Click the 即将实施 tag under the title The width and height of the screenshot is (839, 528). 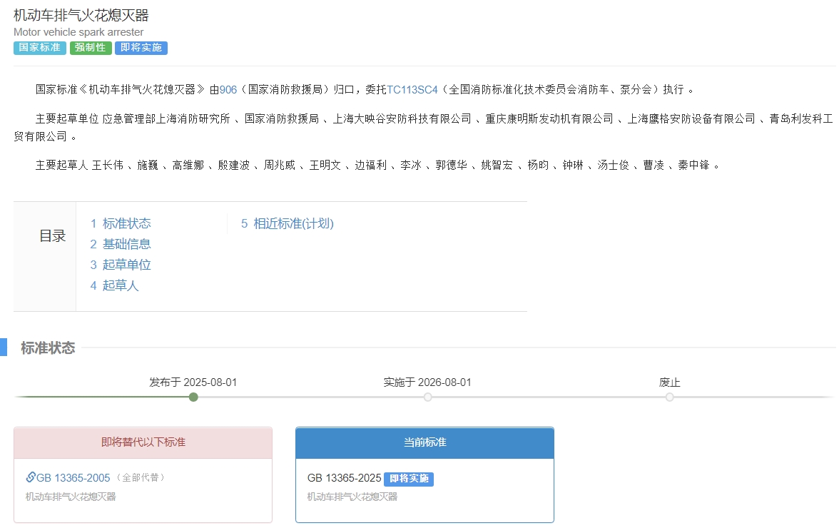(x=141, y=48)
